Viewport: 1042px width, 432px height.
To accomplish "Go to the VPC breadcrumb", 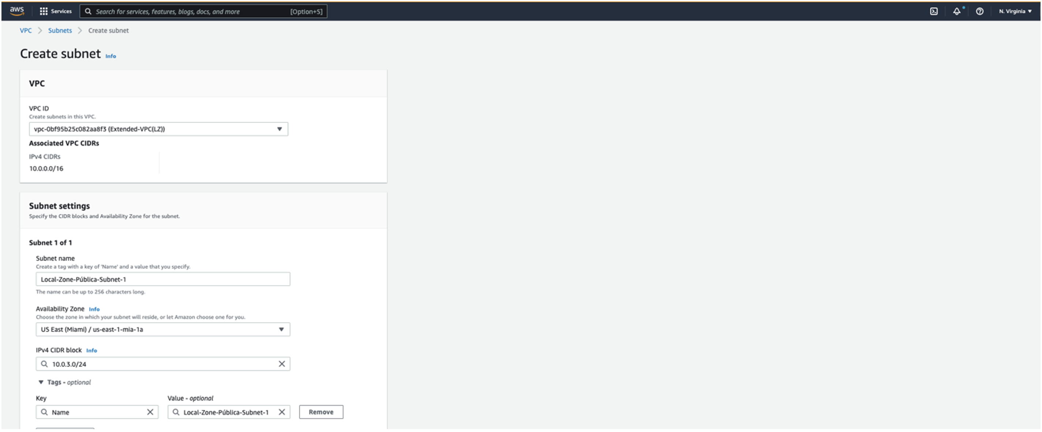I will click(x=26, y=30).
